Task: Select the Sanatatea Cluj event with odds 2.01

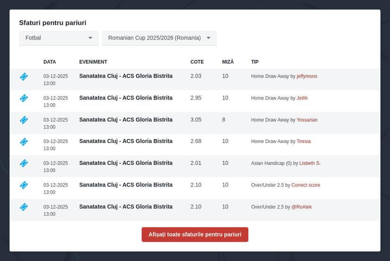Action: (125, 163)
